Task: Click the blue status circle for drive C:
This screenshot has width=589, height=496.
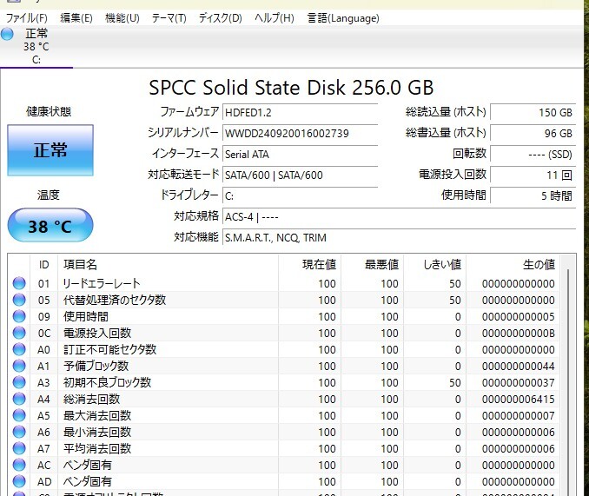Action: coord(7,34)
